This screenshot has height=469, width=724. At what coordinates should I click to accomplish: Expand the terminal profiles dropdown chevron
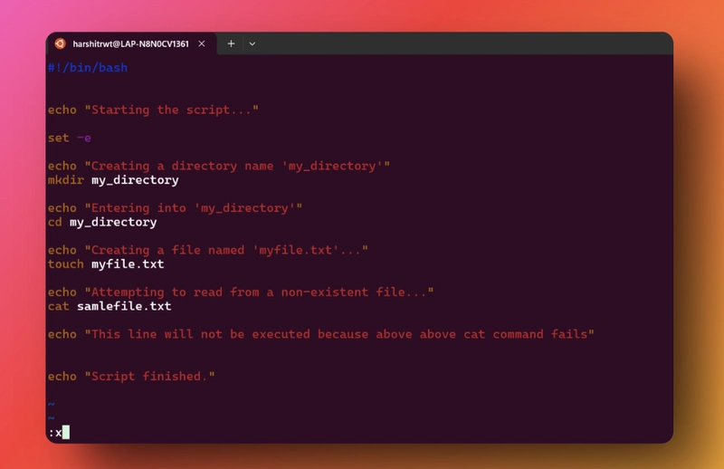tap(252, 43)
